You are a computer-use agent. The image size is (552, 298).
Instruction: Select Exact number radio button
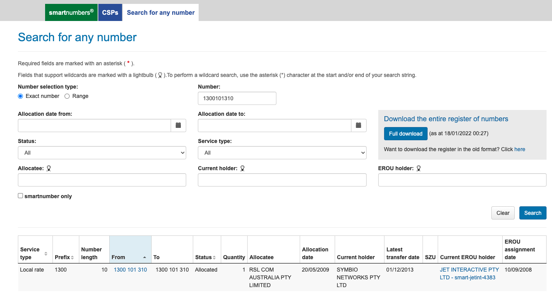[x=21, y=96]
